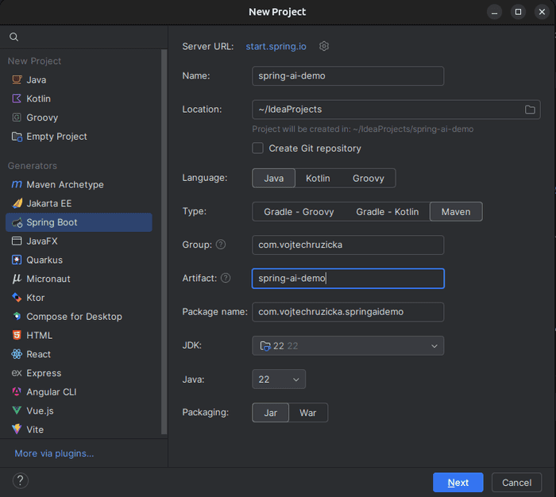Choose Empty Project from the list
This screenshot has height=497, width=556.
56,137
